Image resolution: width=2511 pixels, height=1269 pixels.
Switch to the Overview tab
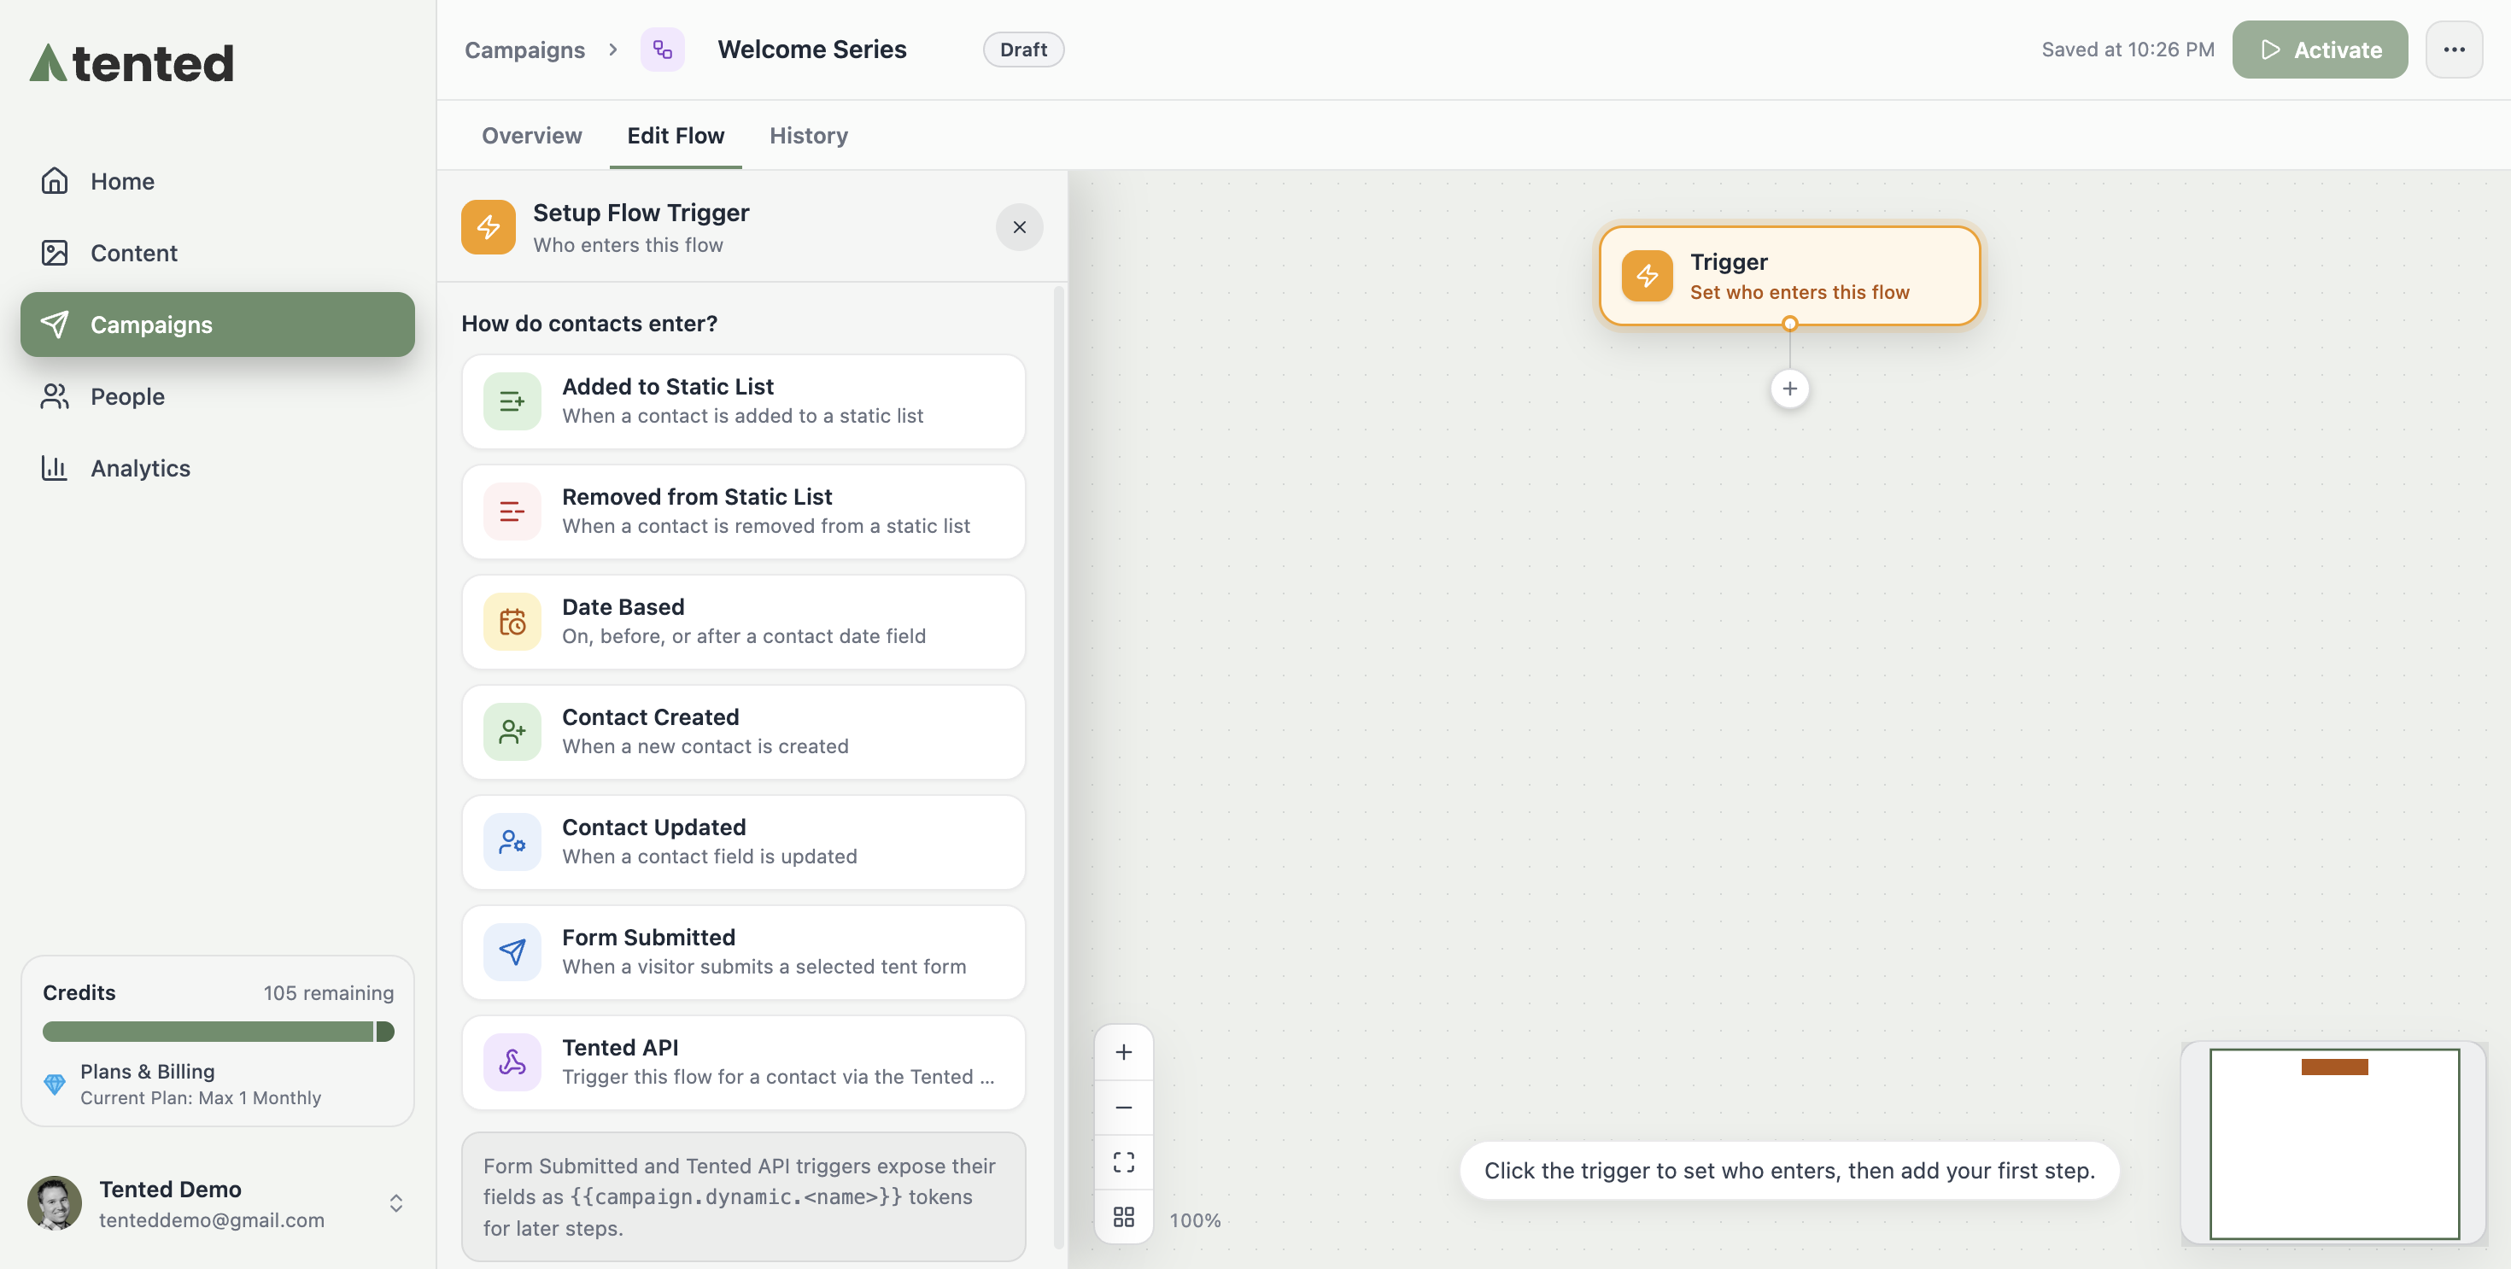tap(531, 136)
